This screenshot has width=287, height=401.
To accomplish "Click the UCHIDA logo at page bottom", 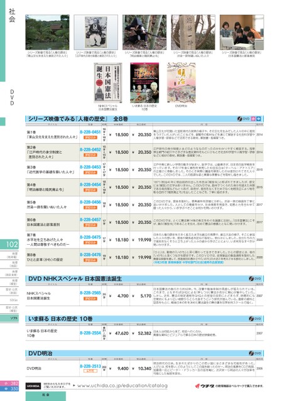I will coord(33,386).
